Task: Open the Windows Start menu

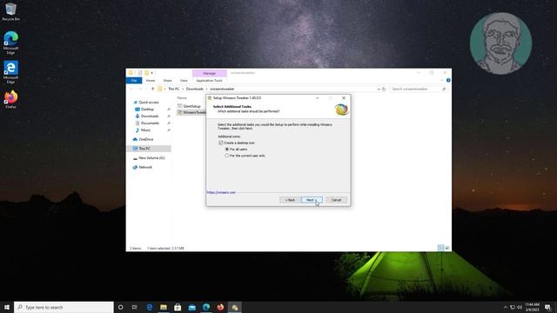Action: tap(7, 307)
